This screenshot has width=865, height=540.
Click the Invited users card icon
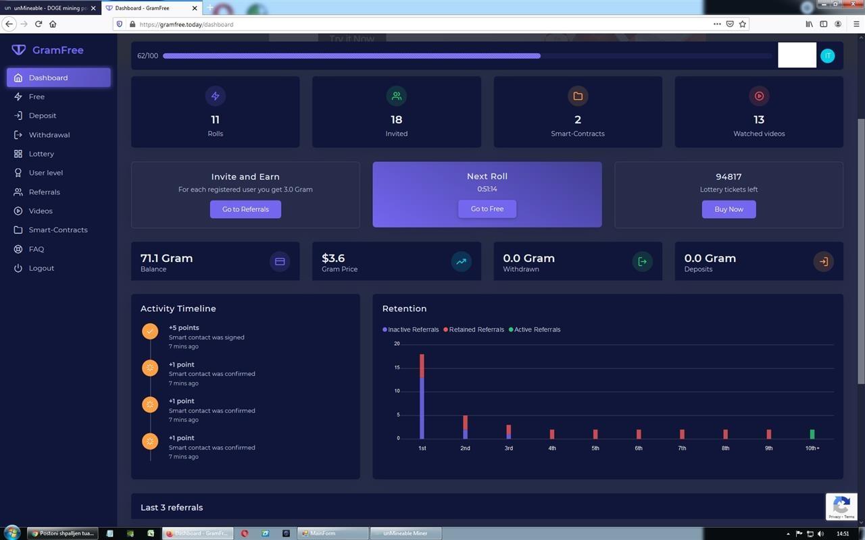(397, 96)
